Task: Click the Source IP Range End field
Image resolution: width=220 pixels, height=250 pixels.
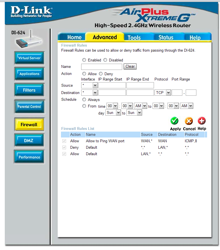Action: point(140,85)
